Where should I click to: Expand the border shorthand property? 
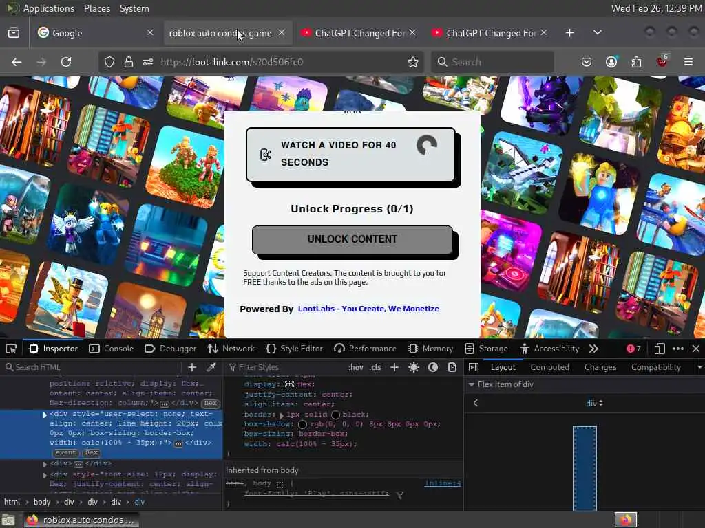point(282,415)
